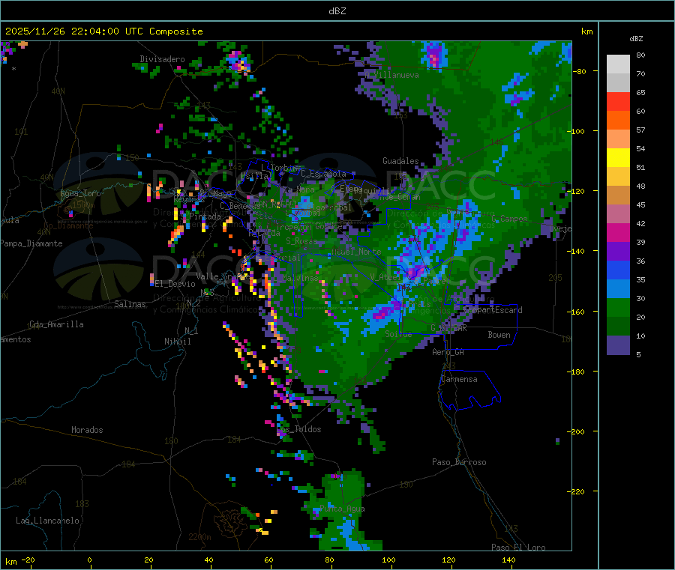Click the dBZ heading above the color legend

[x=636, y=39]
